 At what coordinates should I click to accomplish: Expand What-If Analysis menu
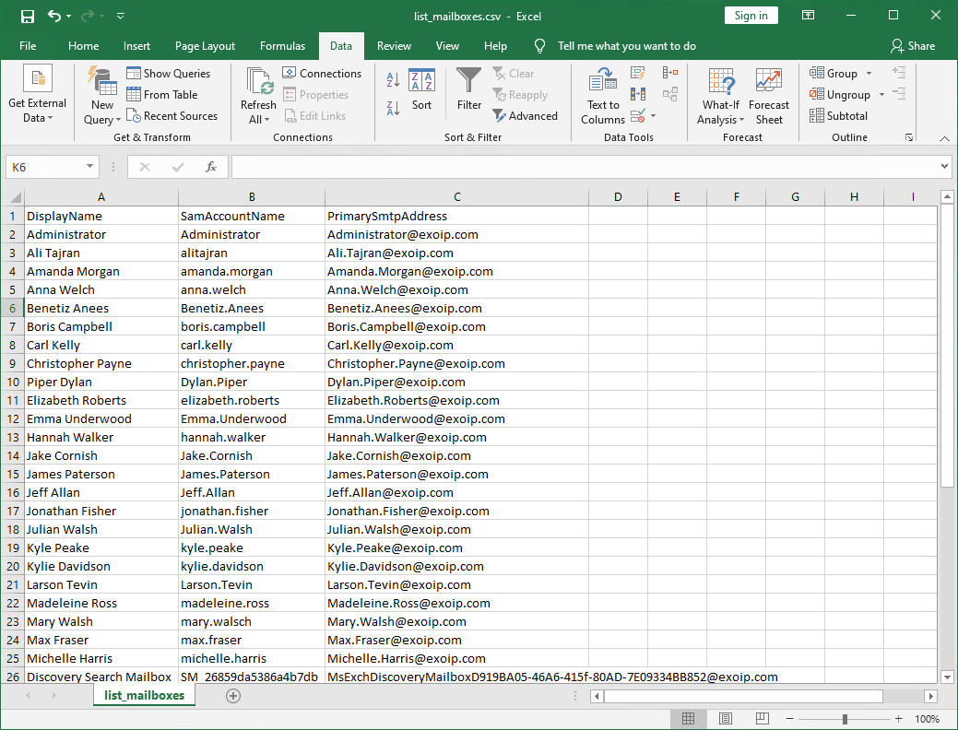click(x=720, y=96)
